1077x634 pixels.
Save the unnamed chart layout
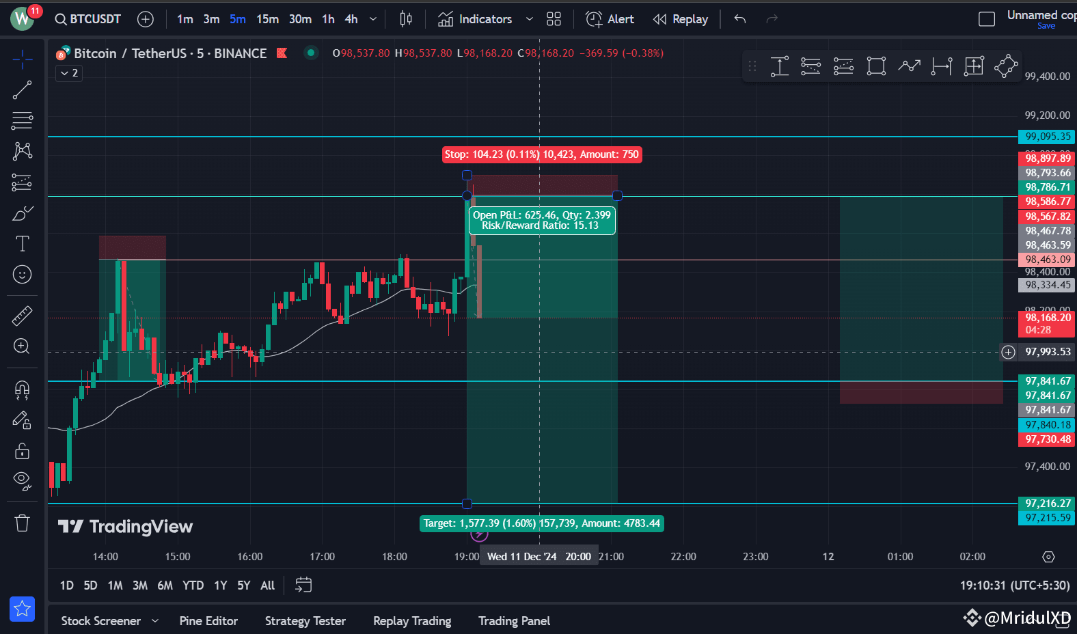[1046, 26]
